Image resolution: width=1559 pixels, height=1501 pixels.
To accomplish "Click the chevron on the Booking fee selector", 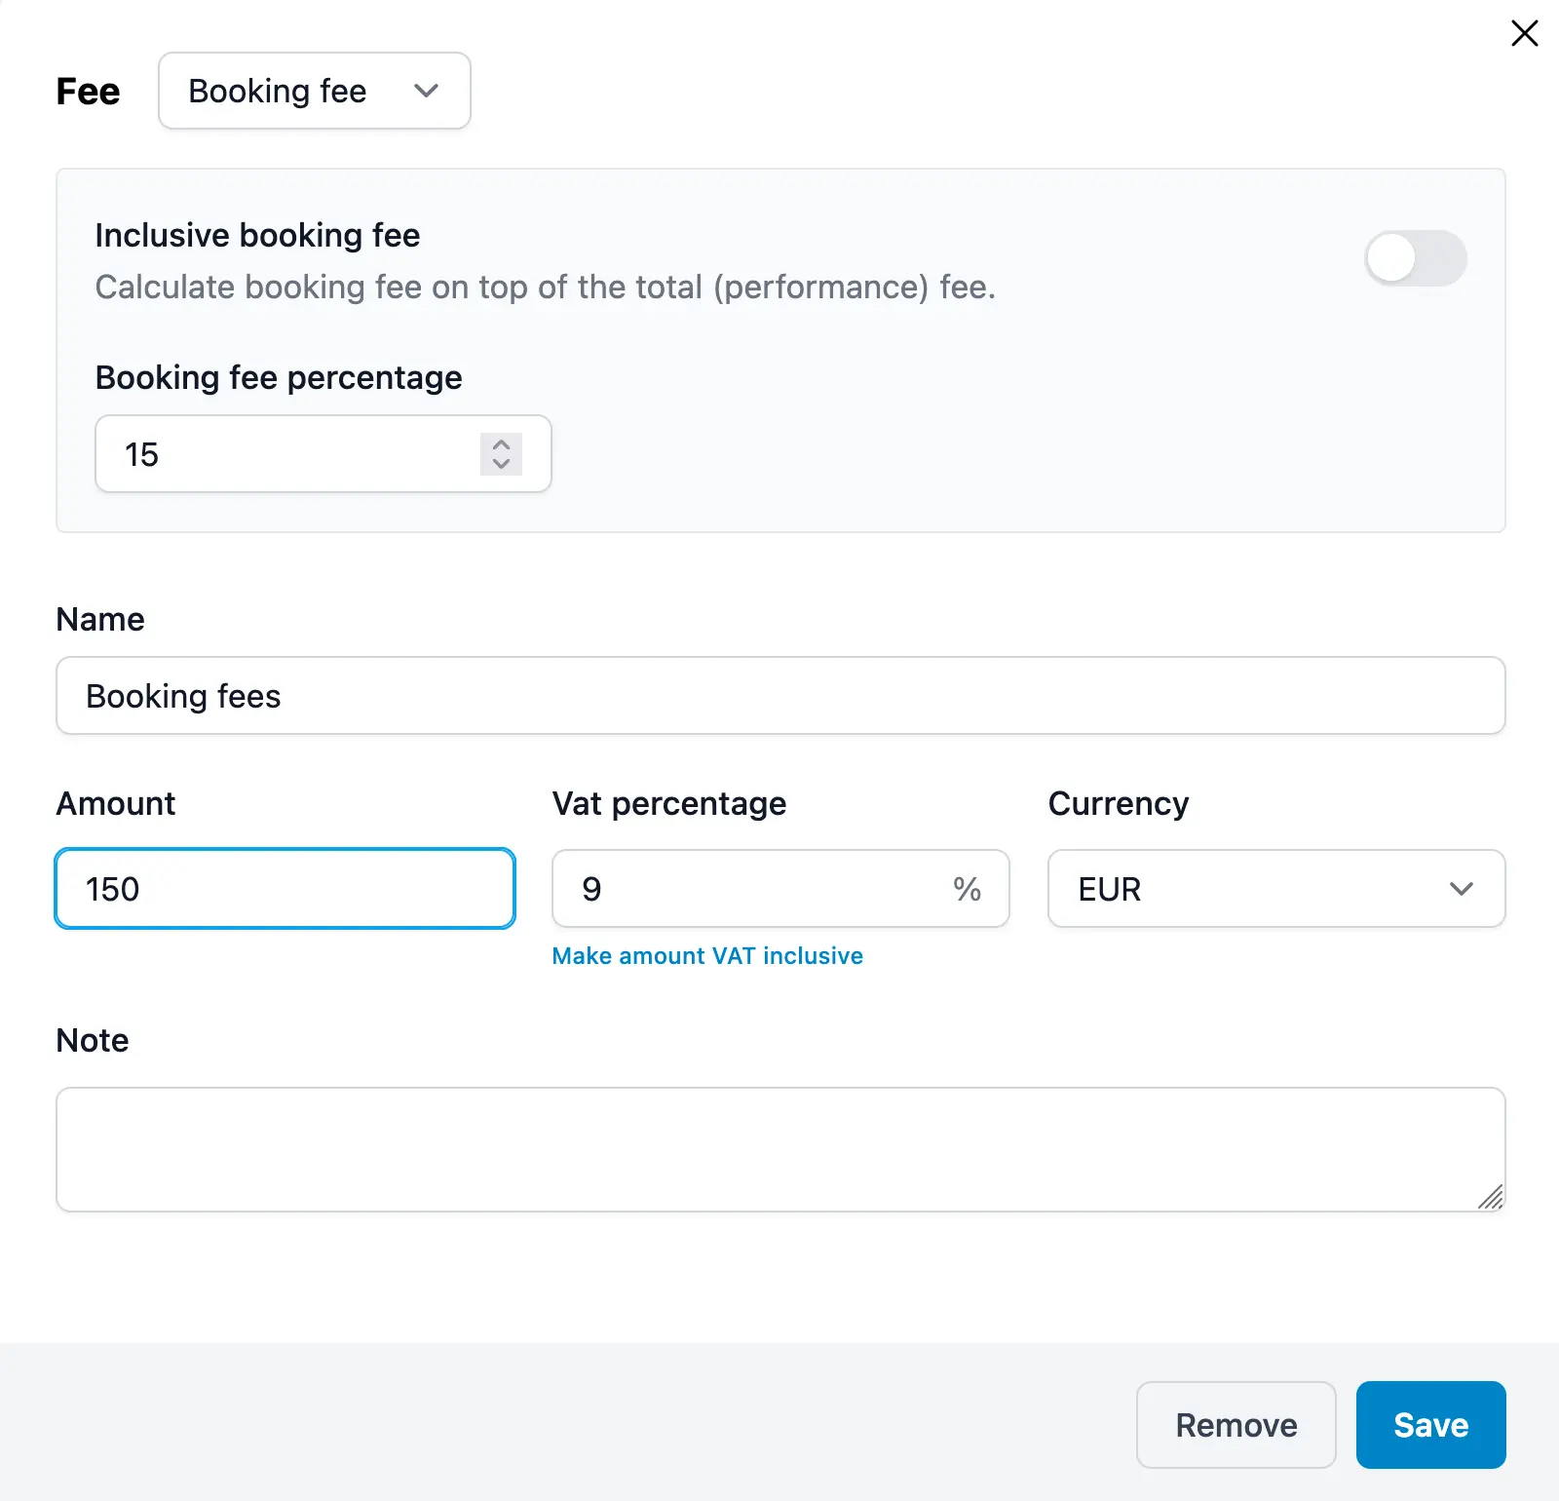I will tap(426, 91).
